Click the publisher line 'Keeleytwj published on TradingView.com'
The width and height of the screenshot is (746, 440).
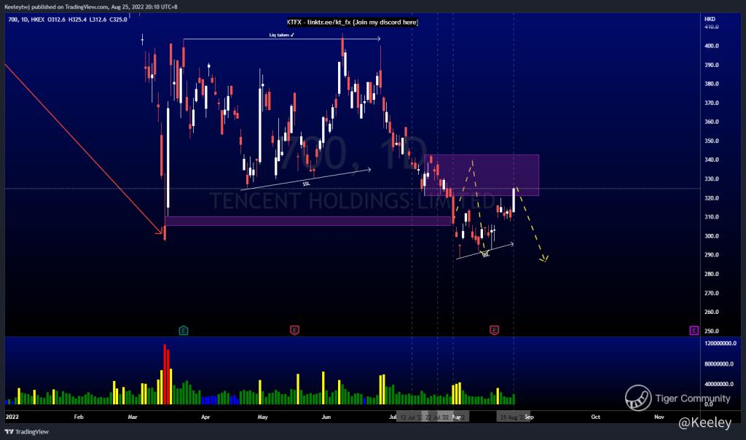(x=56, y=7)
